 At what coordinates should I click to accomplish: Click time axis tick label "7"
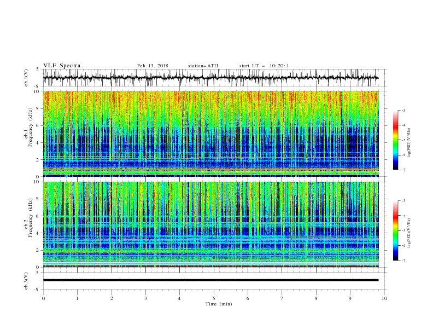[282, 298]
